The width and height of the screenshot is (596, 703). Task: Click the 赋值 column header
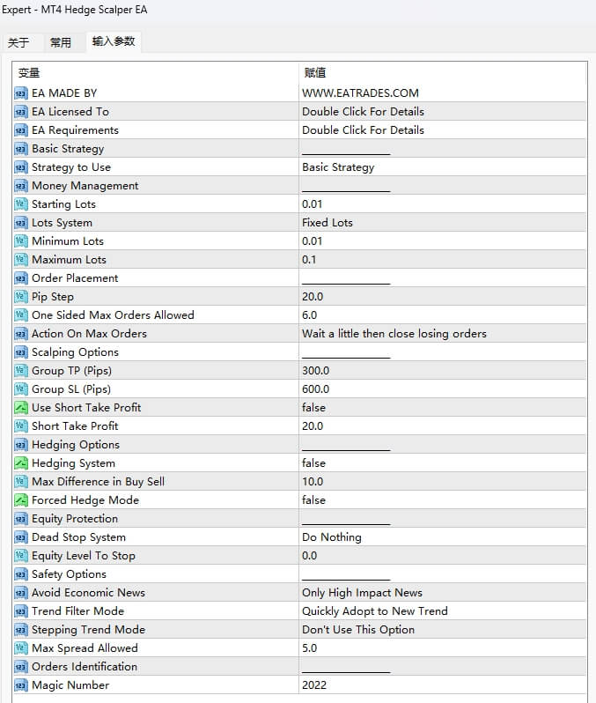[315, 72]
